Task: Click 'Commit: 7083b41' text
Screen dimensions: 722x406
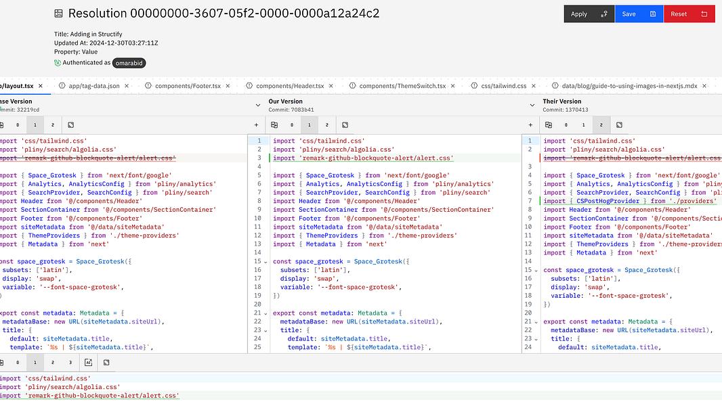Action: pos(291,110)
